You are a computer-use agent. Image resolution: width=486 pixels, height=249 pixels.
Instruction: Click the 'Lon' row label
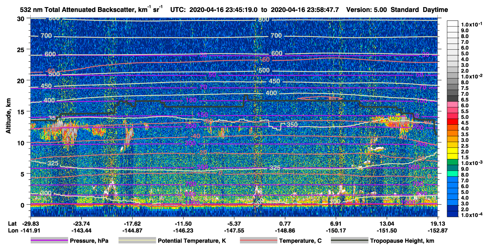tap(12, 231)
